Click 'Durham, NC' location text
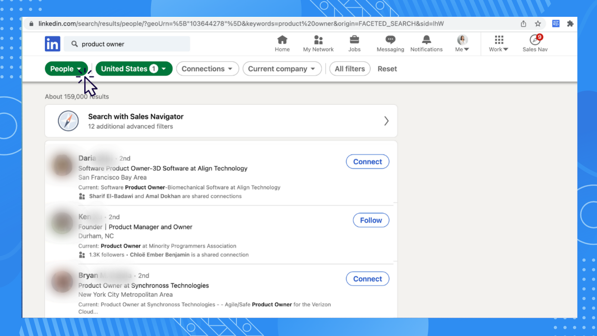 (x=96, y=236)
